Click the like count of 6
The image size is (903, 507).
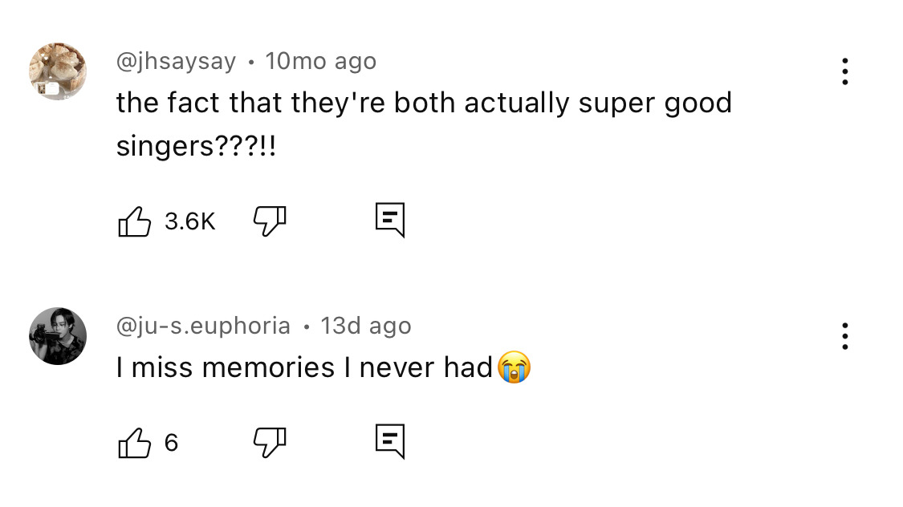(171, 443)
